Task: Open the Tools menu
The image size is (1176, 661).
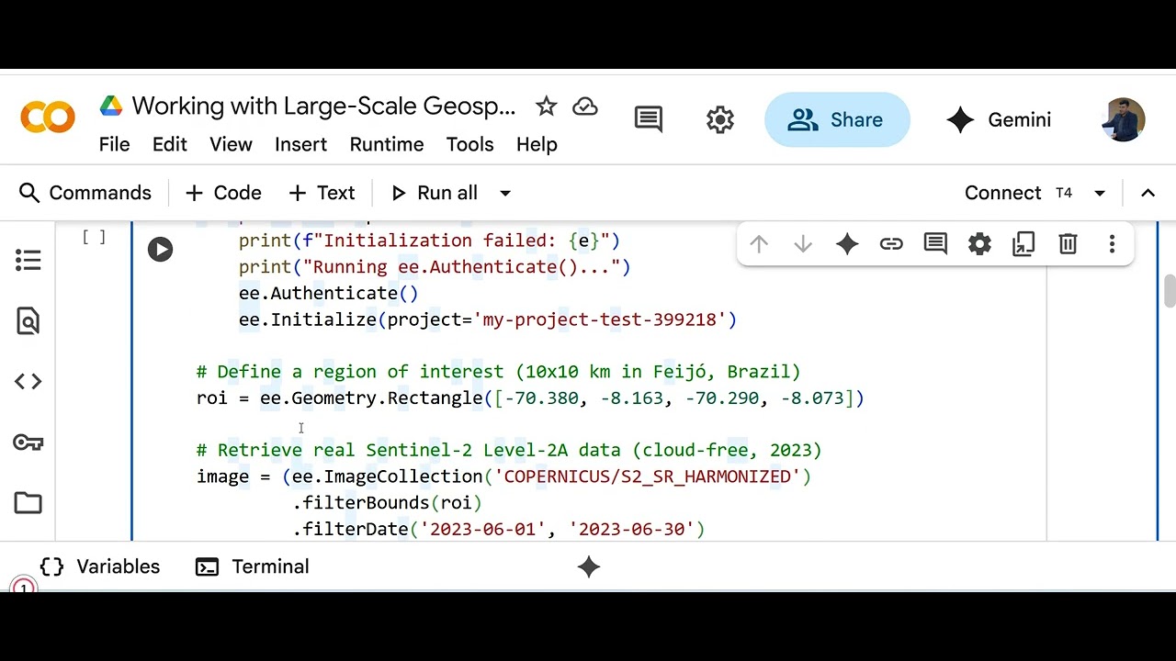Action: coord(469,144)
